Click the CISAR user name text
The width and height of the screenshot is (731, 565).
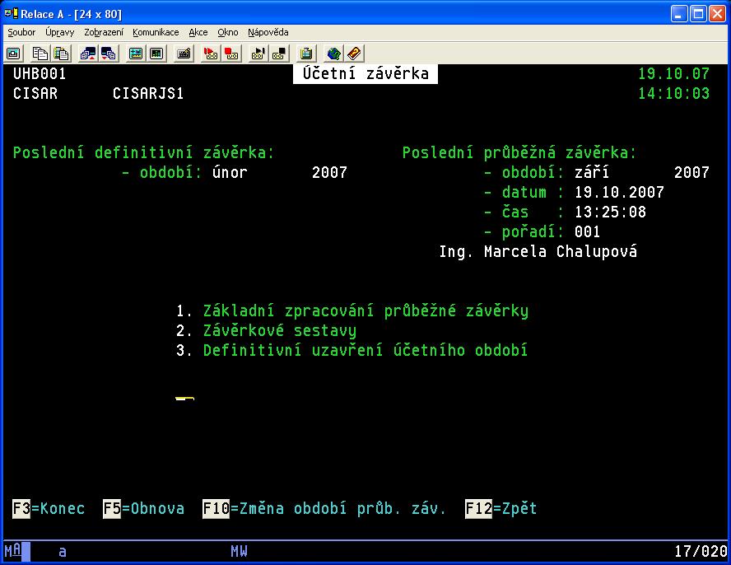[x=35, y=93]
